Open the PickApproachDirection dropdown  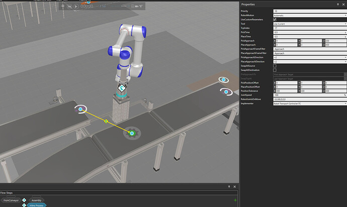pos(310,57)
